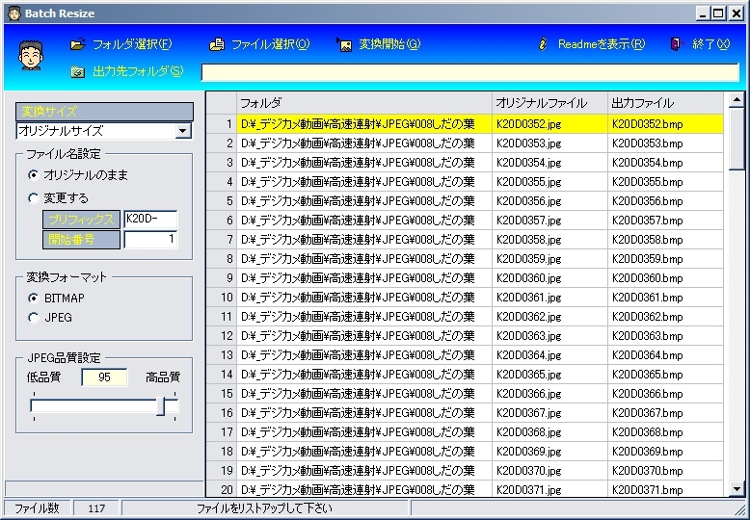Select cell K20D0368.bmp
Screen dimensions: 750x520
pyautogui.click(x=665, y=432)
